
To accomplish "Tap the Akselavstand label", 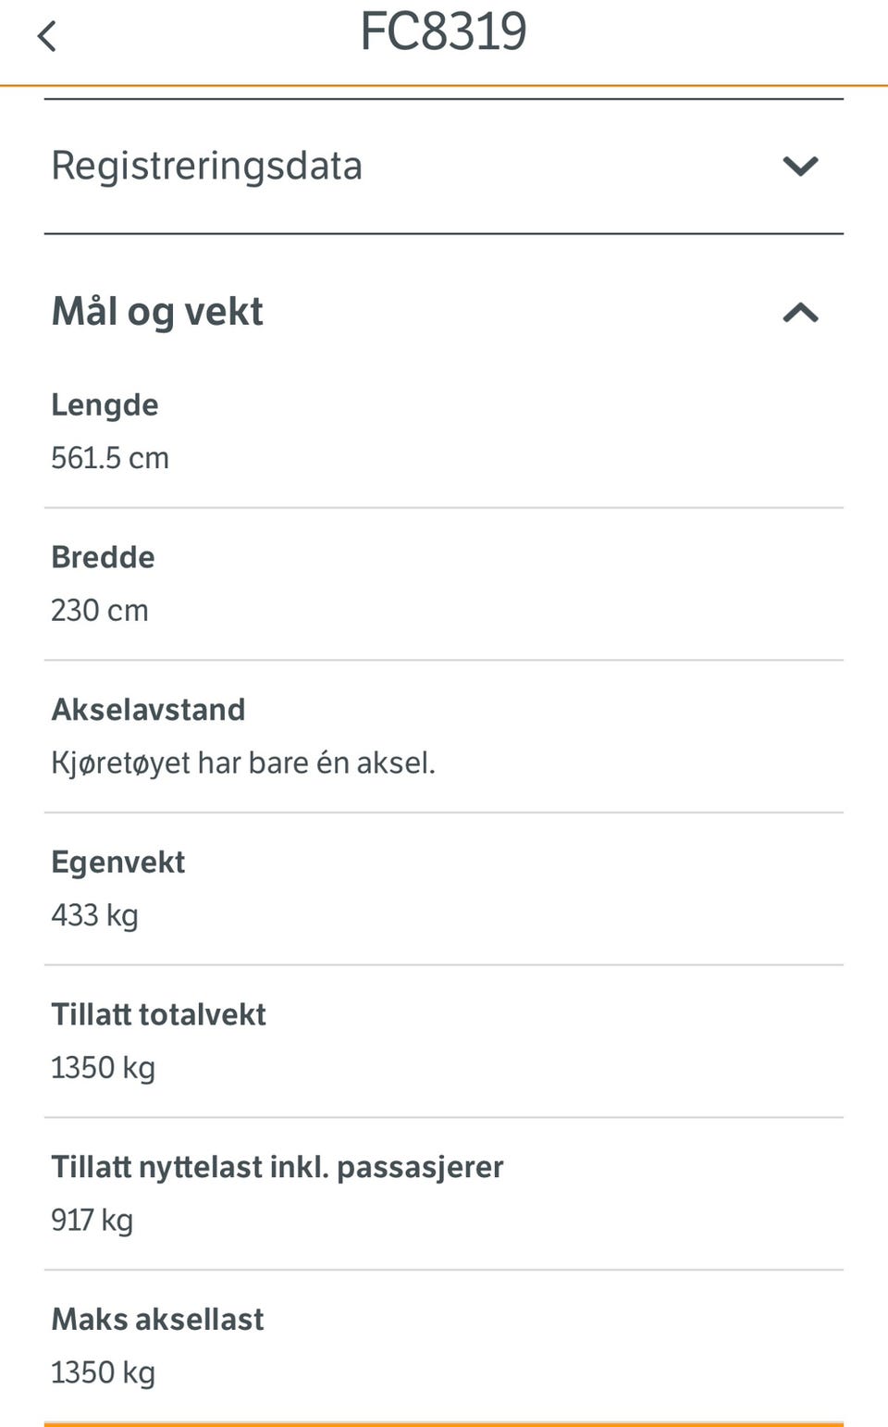I will coord(148,710).
